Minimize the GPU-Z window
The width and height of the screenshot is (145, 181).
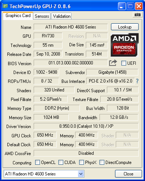click(122, 6)
